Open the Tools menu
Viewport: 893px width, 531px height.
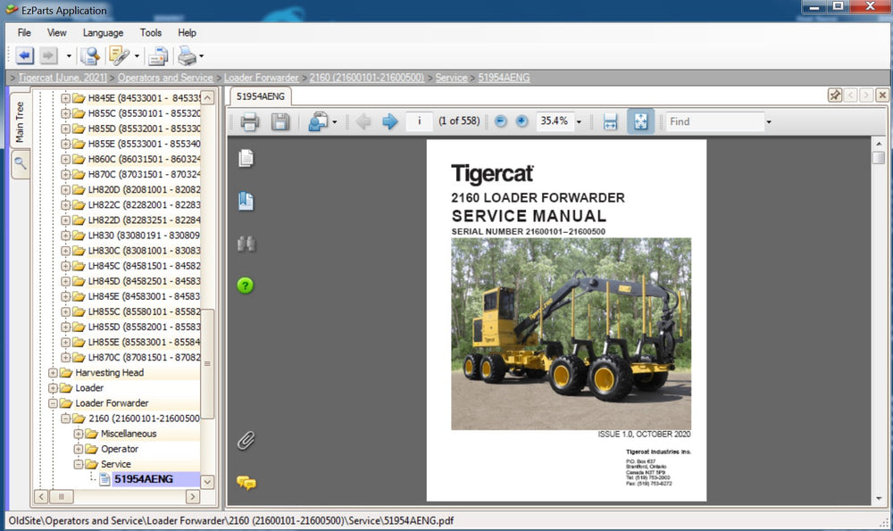(151, 33)
